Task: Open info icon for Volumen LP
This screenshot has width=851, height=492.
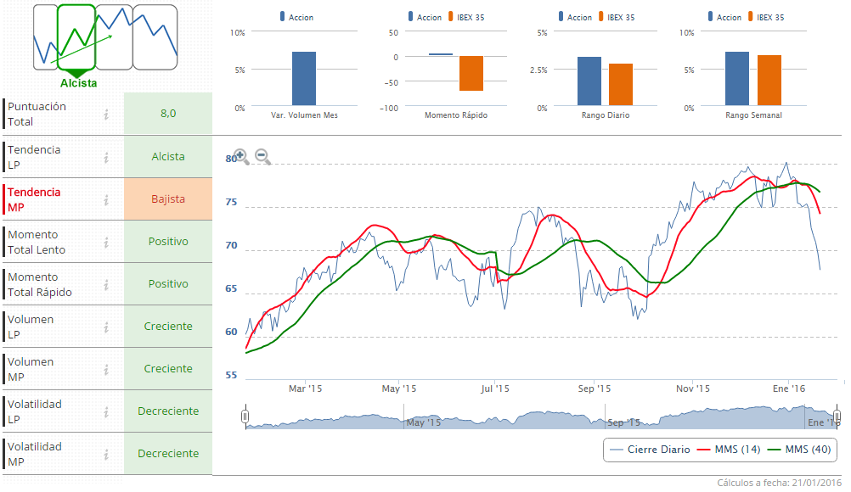Action: coord(107,327)
